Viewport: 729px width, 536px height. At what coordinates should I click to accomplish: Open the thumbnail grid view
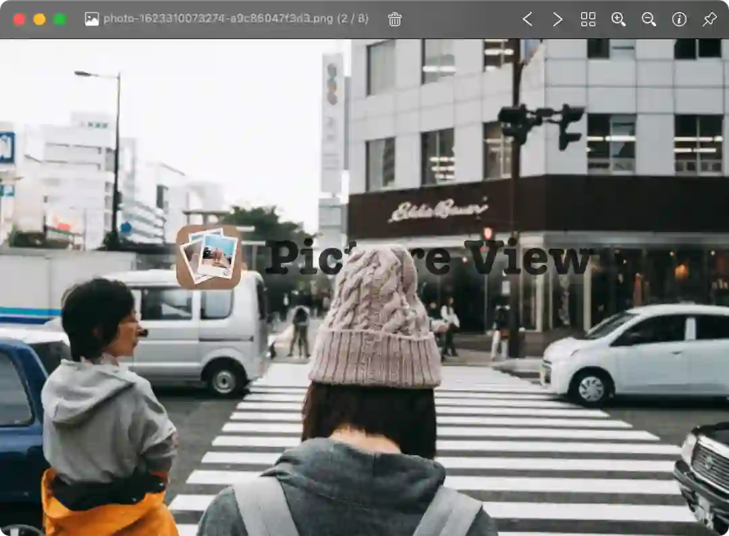588,19
